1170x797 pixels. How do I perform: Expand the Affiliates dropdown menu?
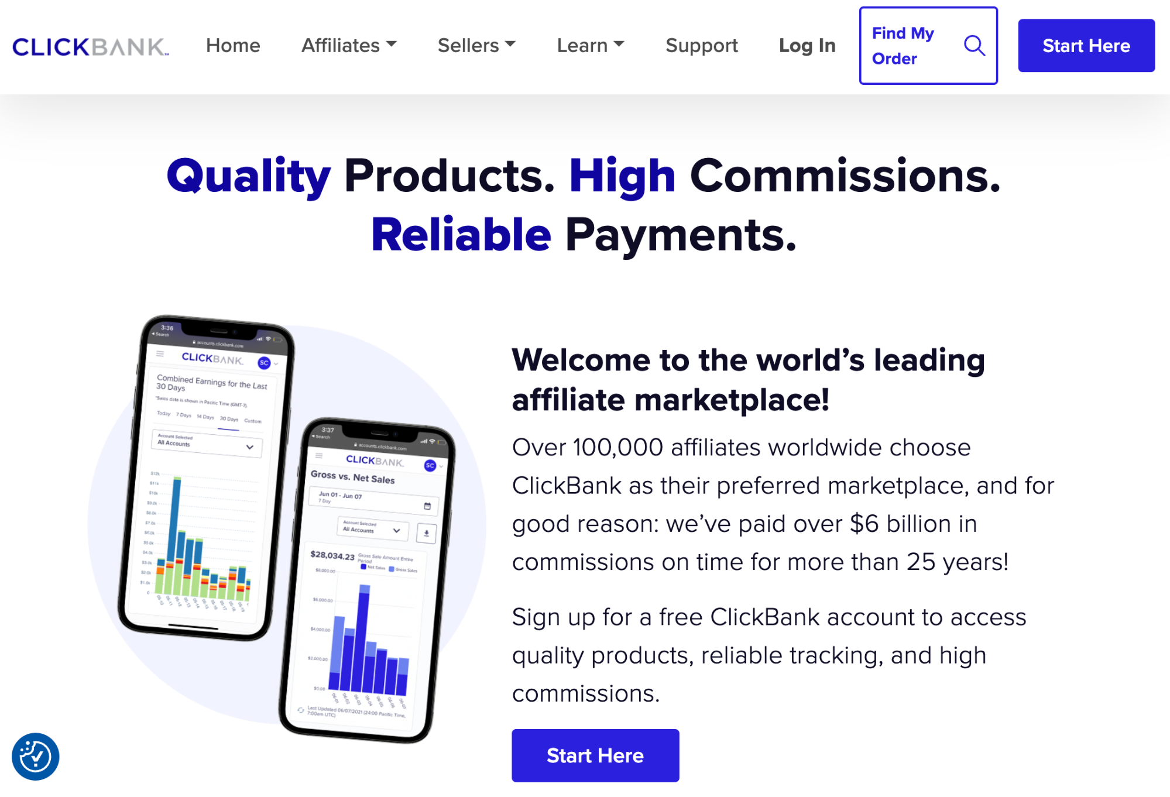(348, 44)
